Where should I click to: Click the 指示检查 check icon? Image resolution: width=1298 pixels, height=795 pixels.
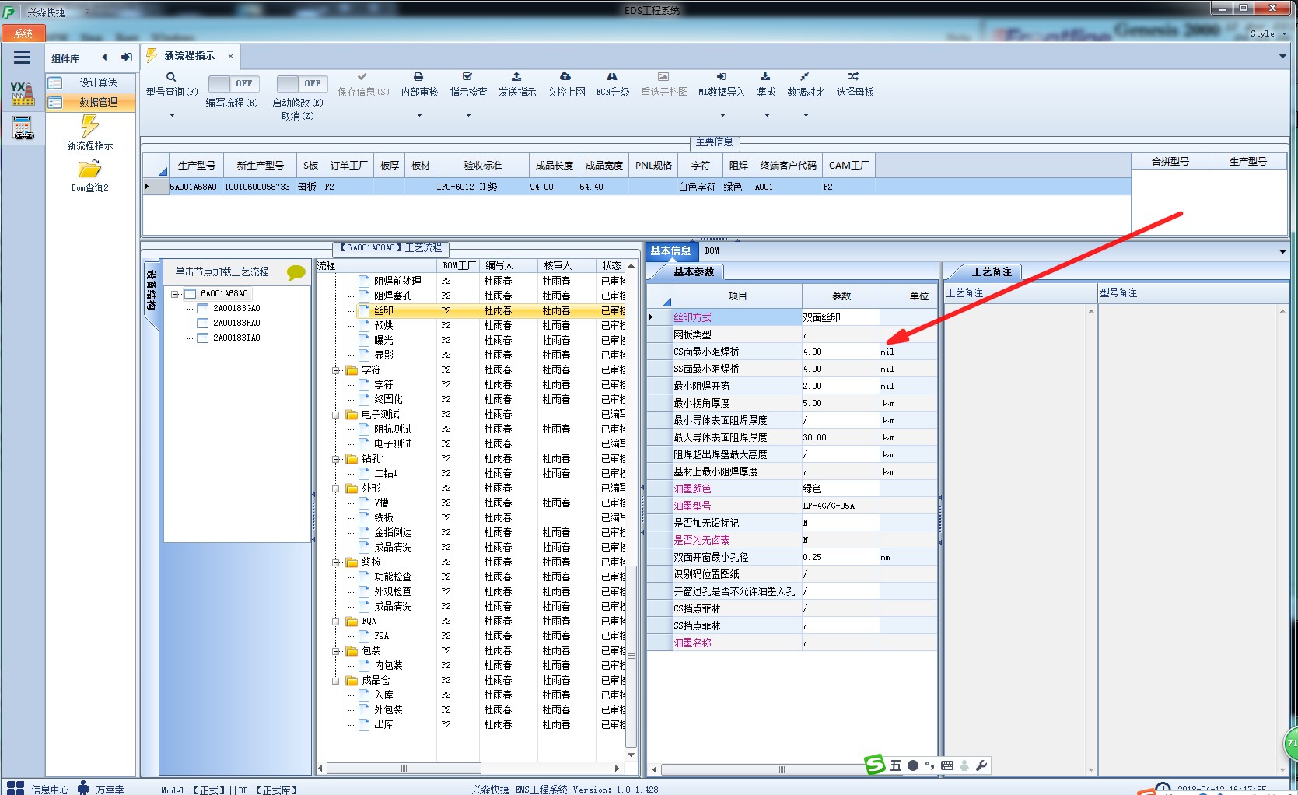tap(467, 77)
